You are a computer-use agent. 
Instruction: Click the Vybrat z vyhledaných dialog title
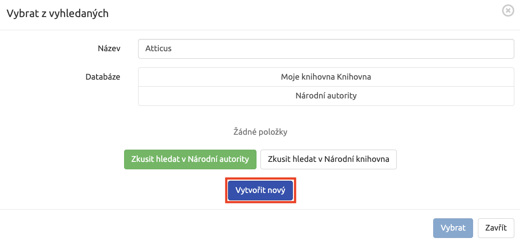tap(58, 14)
